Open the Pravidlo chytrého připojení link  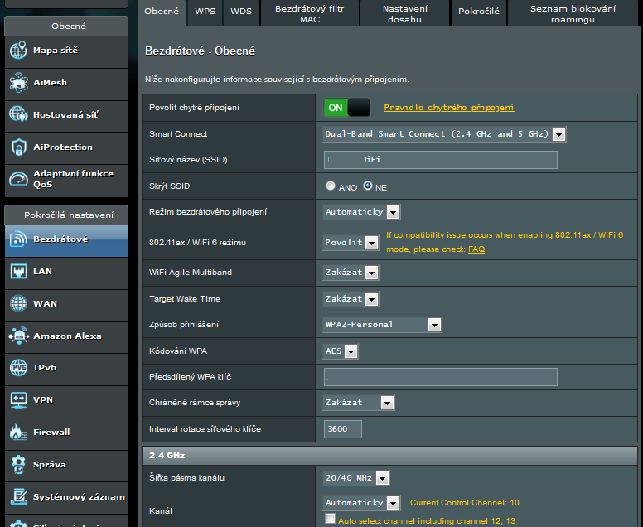[448, 108]
